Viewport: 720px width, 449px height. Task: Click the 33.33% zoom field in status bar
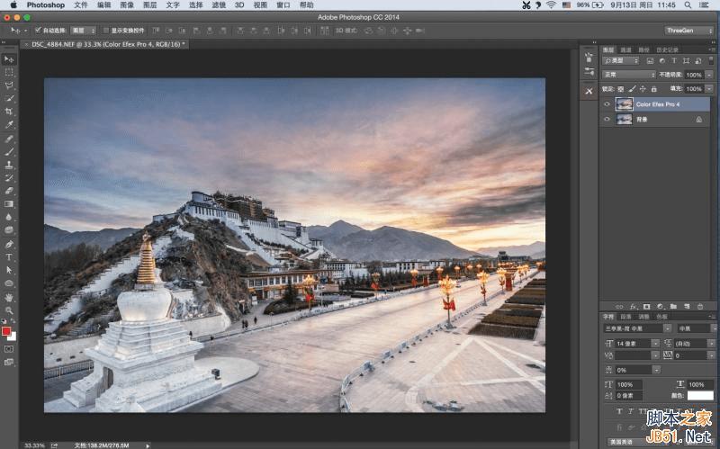click(x=34, y=445)
